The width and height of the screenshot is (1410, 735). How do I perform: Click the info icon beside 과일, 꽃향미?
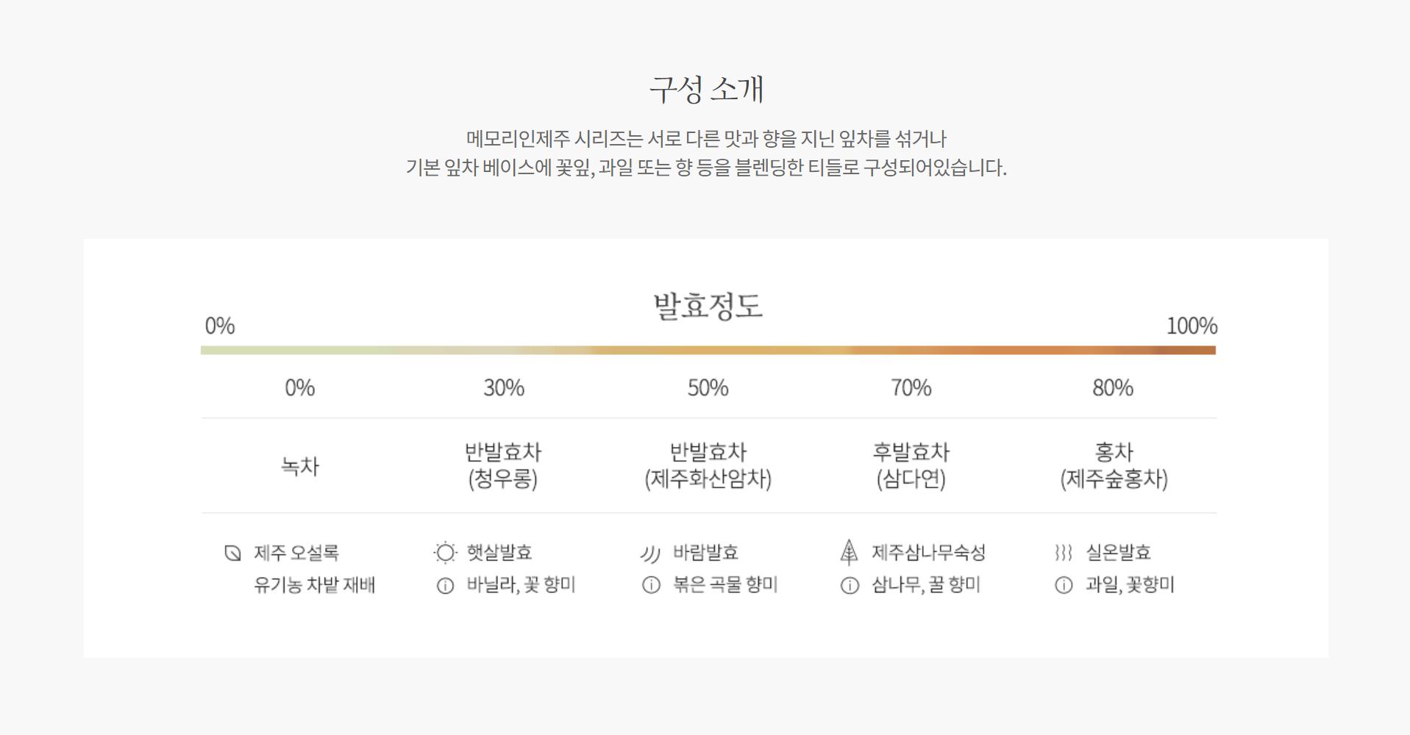(x=1064, y=586)
